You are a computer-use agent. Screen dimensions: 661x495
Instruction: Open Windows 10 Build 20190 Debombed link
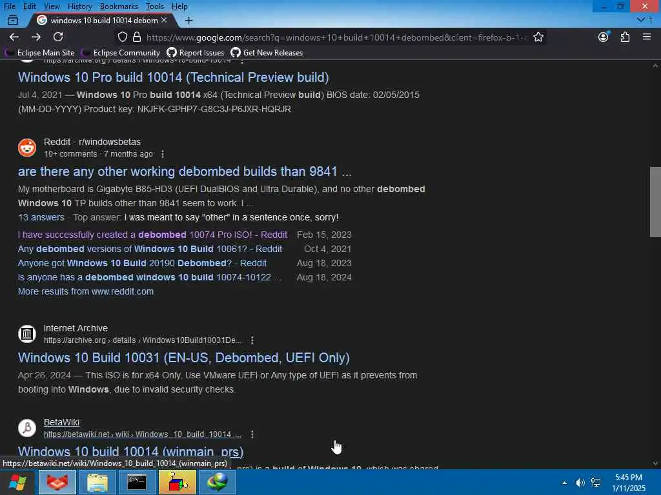pos(142,264)
